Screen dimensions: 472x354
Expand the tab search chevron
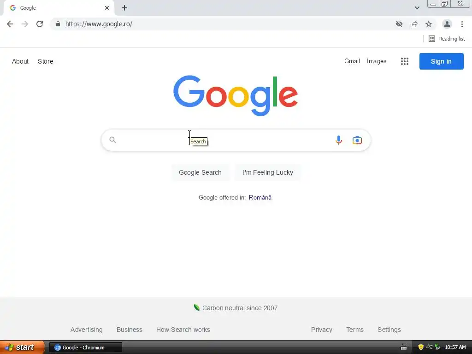[417, 8]
